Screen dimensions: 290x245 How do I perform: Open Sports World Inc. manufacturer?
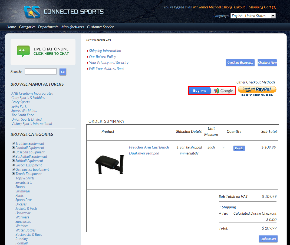tap(24, 111)
